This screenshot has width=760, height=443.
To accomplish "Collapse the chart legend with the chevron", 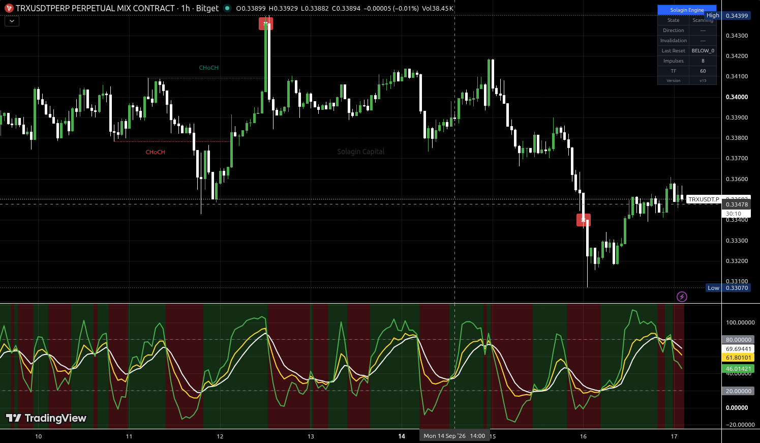I will coord(12,21).
